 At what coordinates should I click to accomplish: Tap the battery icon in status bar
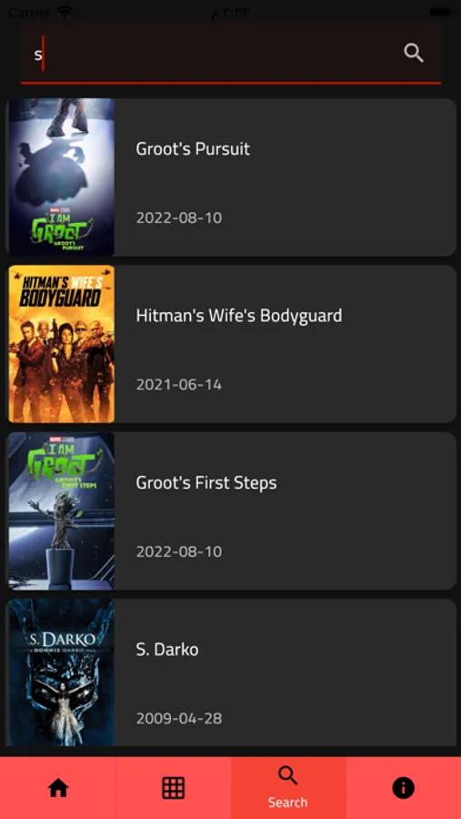(439, 12)
